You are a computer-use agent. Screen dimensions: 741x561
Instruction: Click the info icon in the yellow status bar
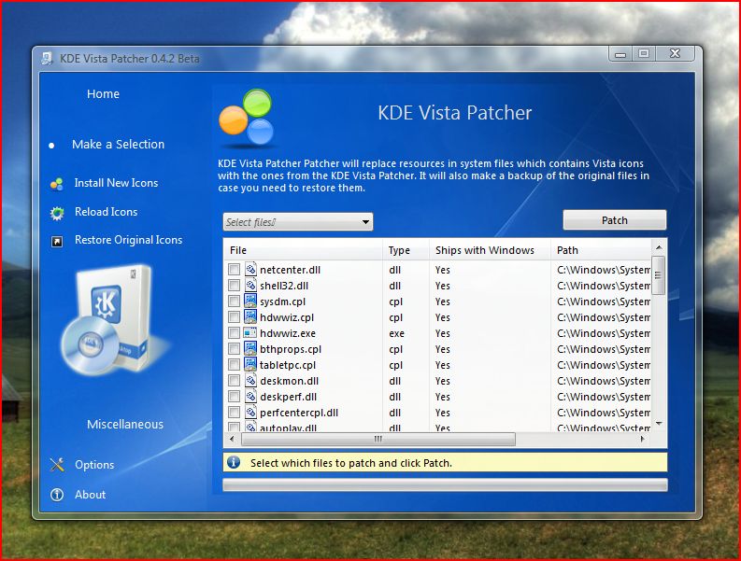234,462
